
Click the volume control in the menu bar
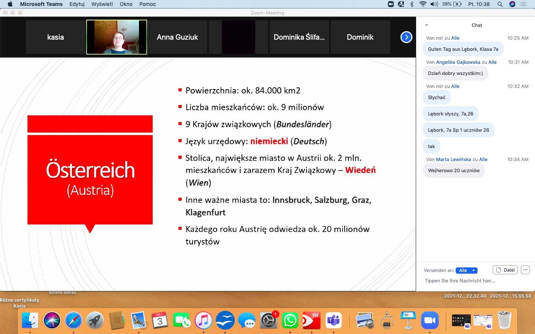click(x=434, y=4)
